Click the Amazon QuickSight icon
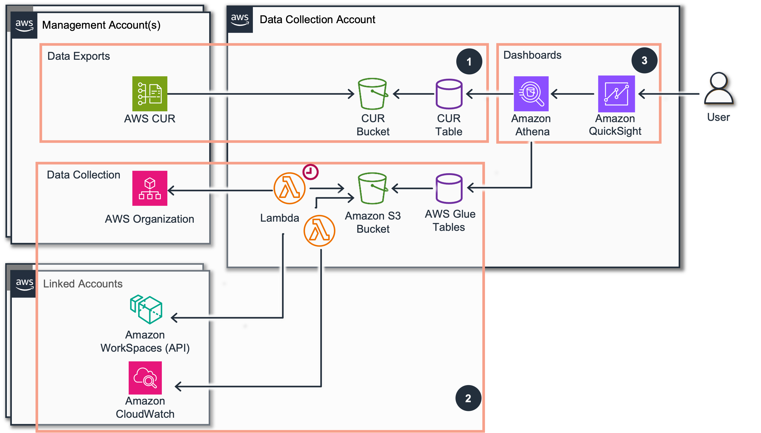The image size is (761, 433). [616, 94]
